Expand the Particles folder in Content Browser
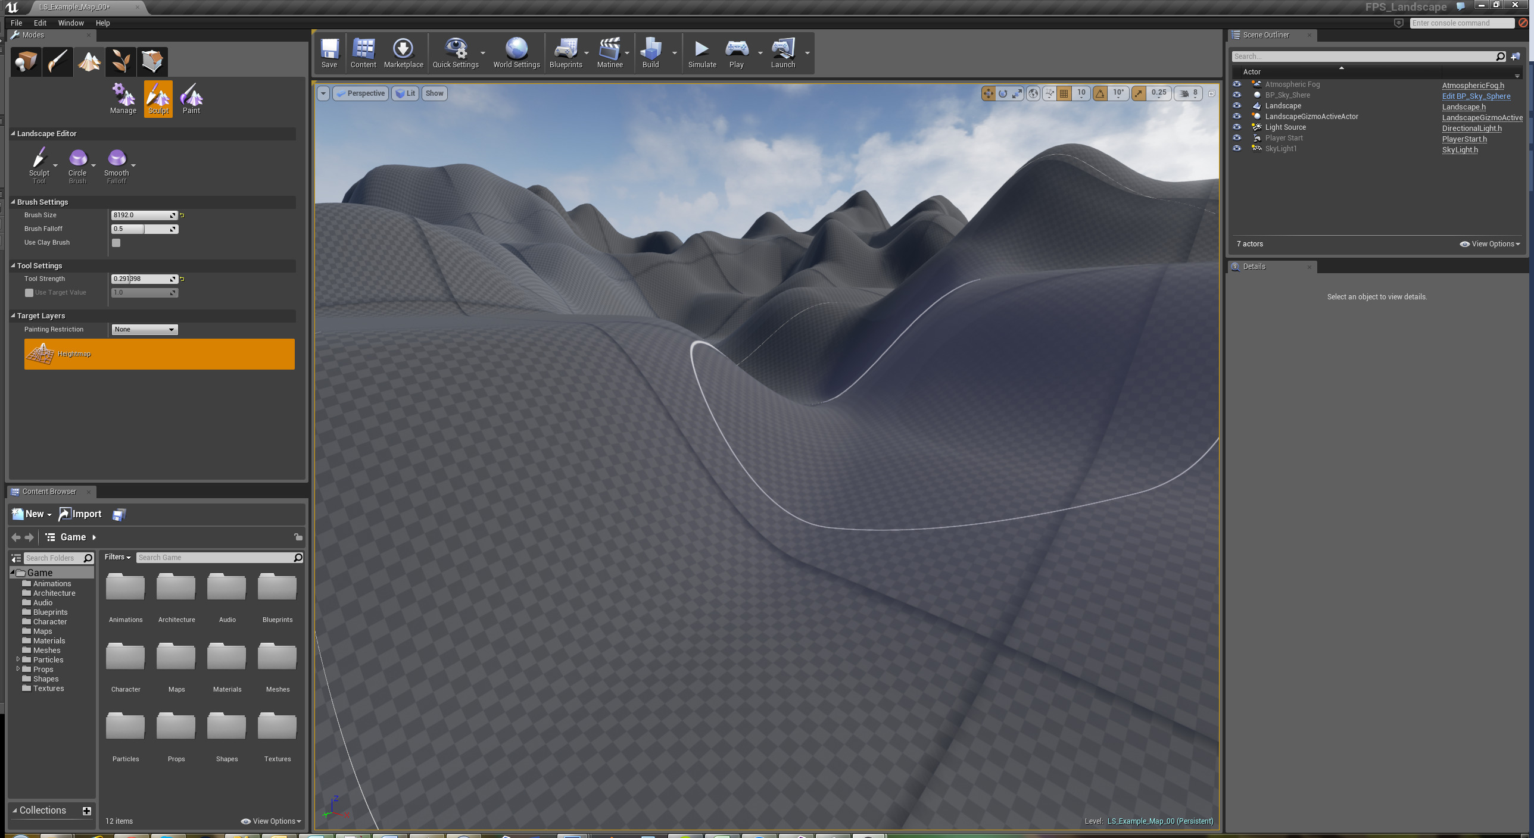This screenshot has width=1534, height=838. coord(18,659)
